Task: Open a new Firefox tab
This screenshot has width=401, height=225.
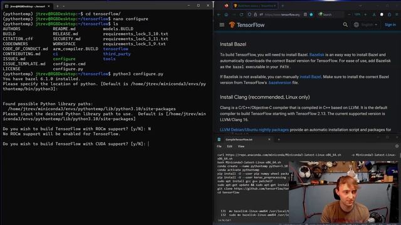Action: (x=283, y=6)
